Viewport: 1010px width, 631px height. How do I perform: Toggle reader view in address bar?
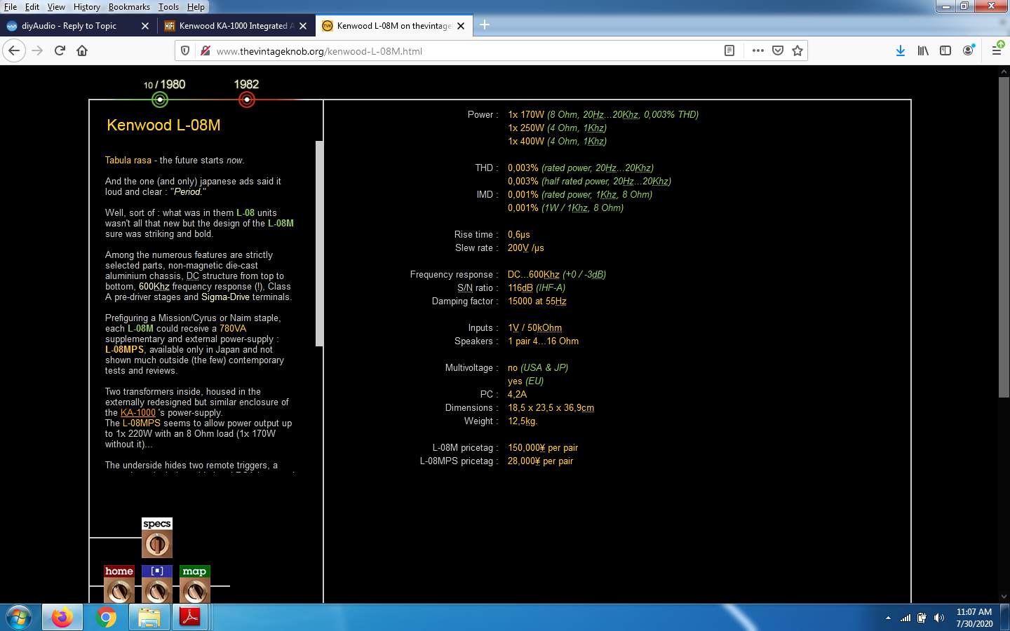pos(729,50)
